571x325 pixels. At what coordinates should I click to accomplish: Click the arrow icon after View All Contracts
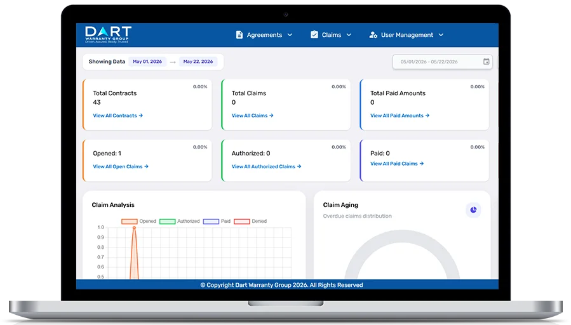(x=140, y=116)
